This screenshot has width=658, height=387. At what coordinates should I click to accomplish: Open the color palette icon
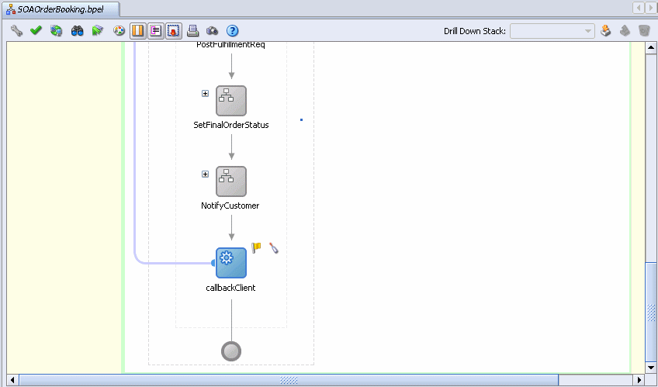(x=119, y=30)
